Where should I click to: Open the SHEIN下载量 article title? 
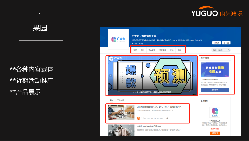point(160,107)
